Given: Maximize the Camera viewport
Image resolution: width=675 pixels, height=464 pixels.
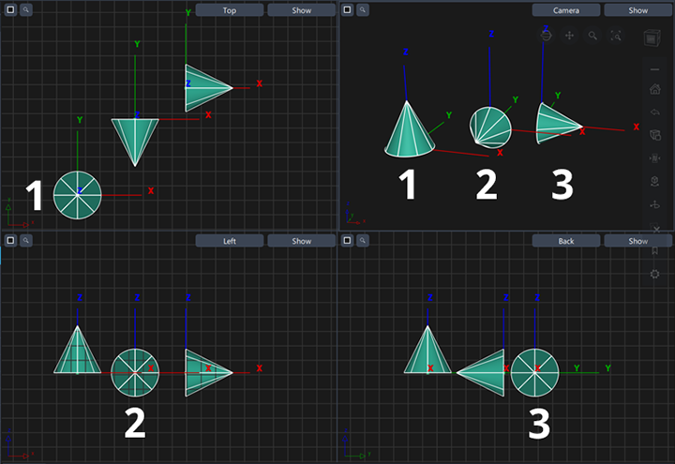Looking at the screenshot, I should (348, 9).
